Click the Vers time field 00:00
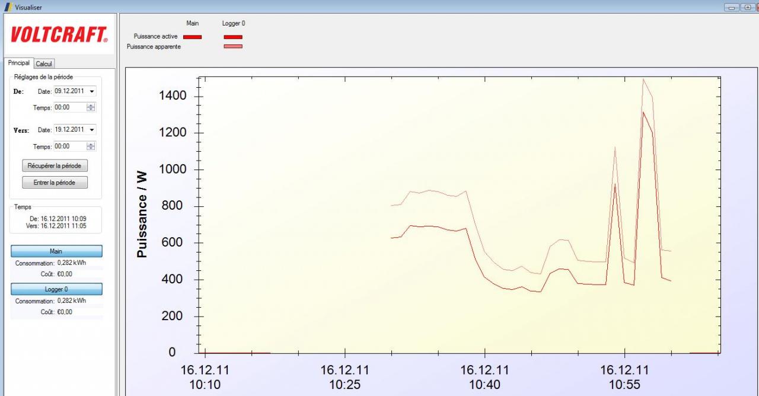This screenshot has height=396, width=759. 69,146
